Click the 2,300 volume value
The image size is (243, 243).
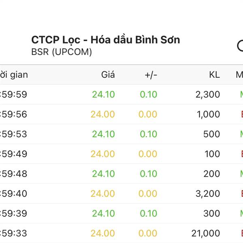[x=208, y=94]
